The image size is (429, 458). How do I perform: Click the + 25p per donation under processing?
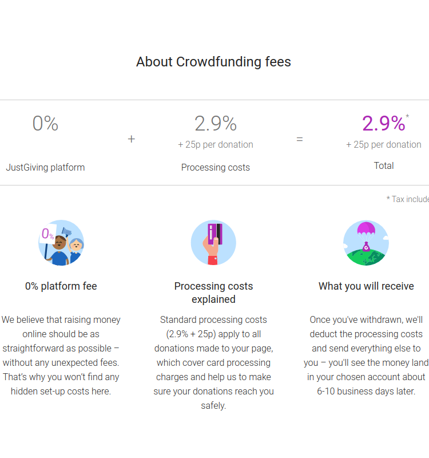[x=216, y=145]
